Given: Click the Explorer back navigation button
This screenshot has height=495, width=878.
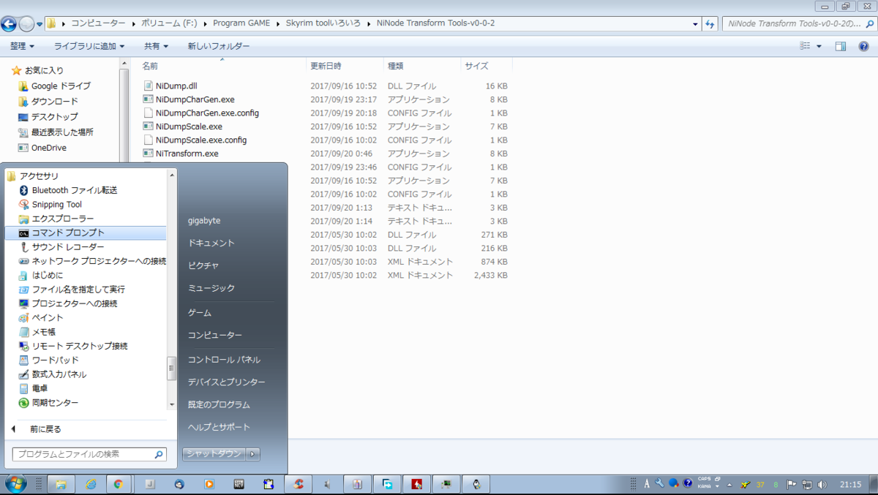Looking at the screenshot, I should (x=9, y=24).
